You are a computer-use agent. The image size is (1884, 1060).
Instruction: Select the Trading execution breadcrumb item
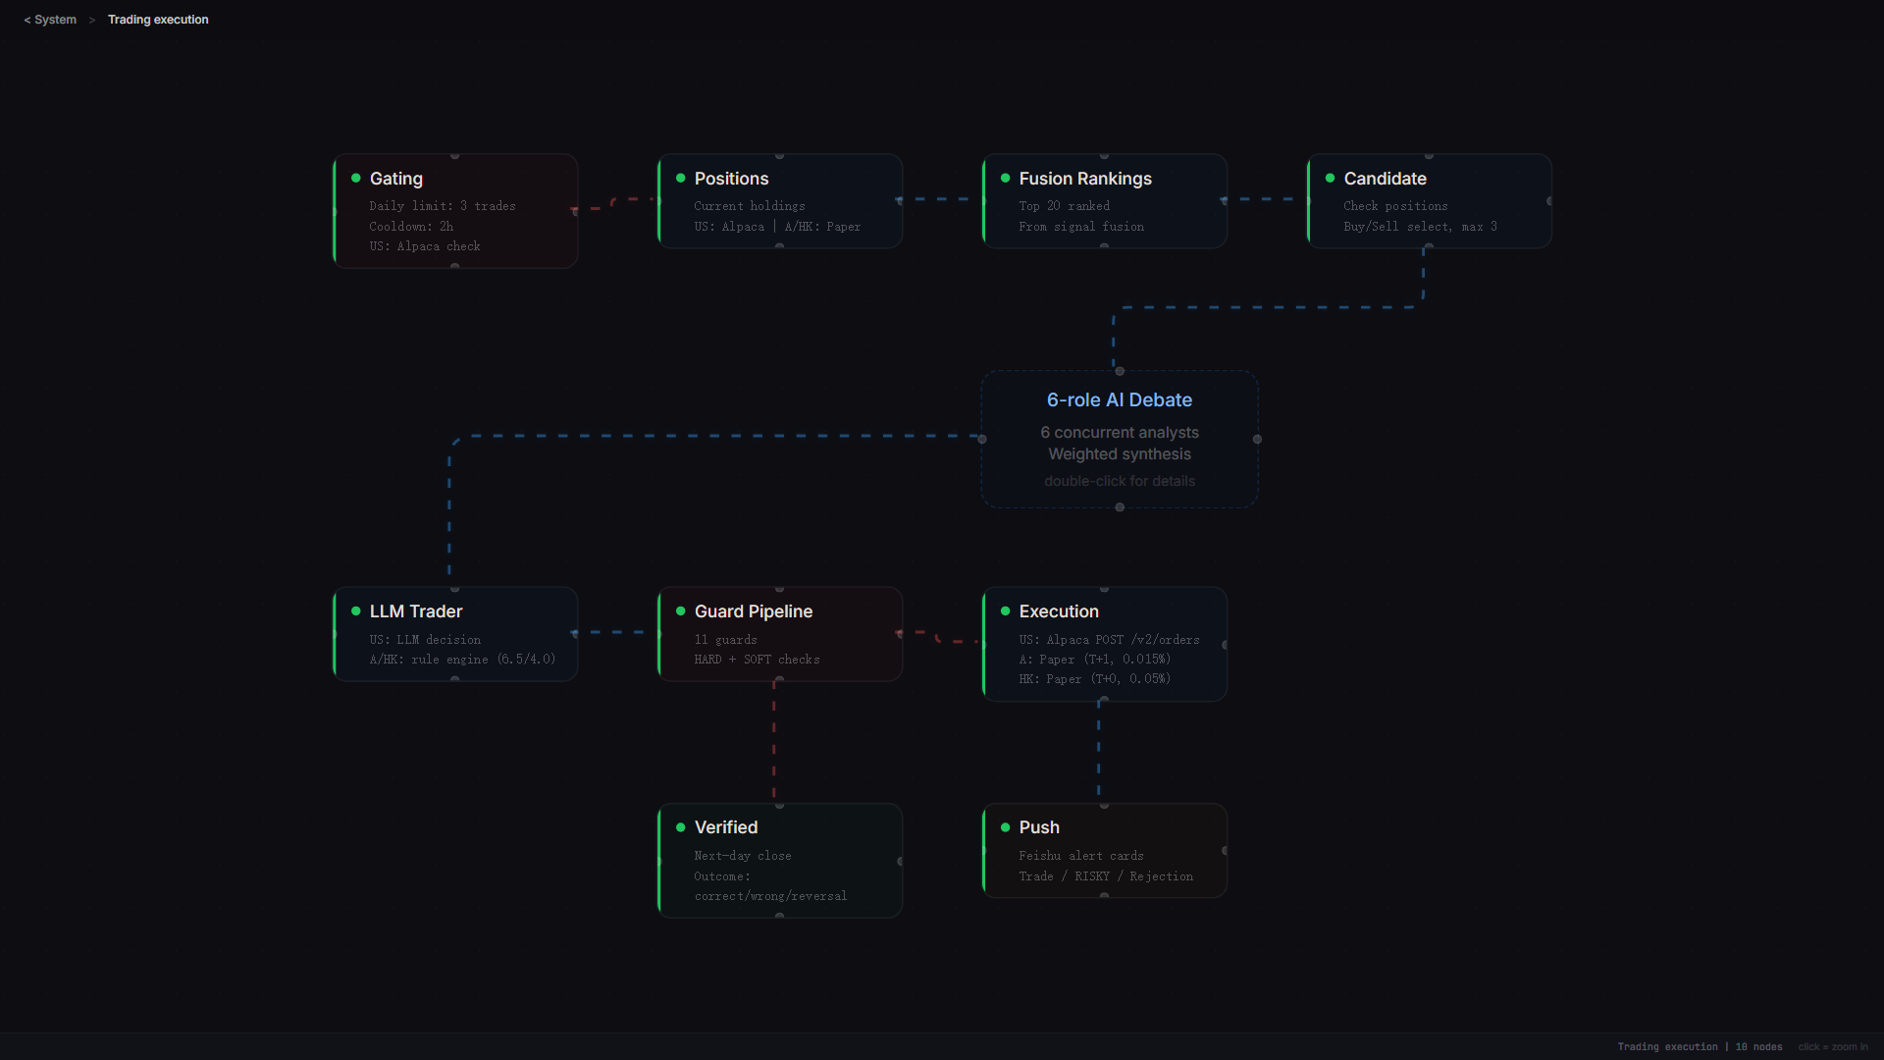[158, 19]
